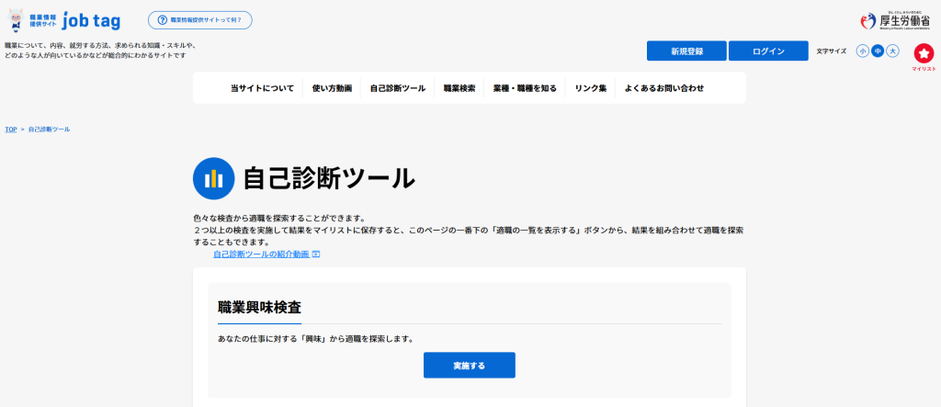Start the 職業興味検査 with 実施する
941x407 pixels.
pos(469,366)
